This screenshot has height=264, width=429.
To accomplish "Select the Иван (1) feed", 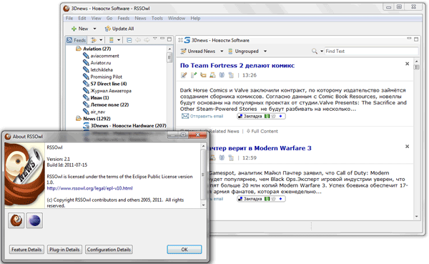I will pos(99,98).
